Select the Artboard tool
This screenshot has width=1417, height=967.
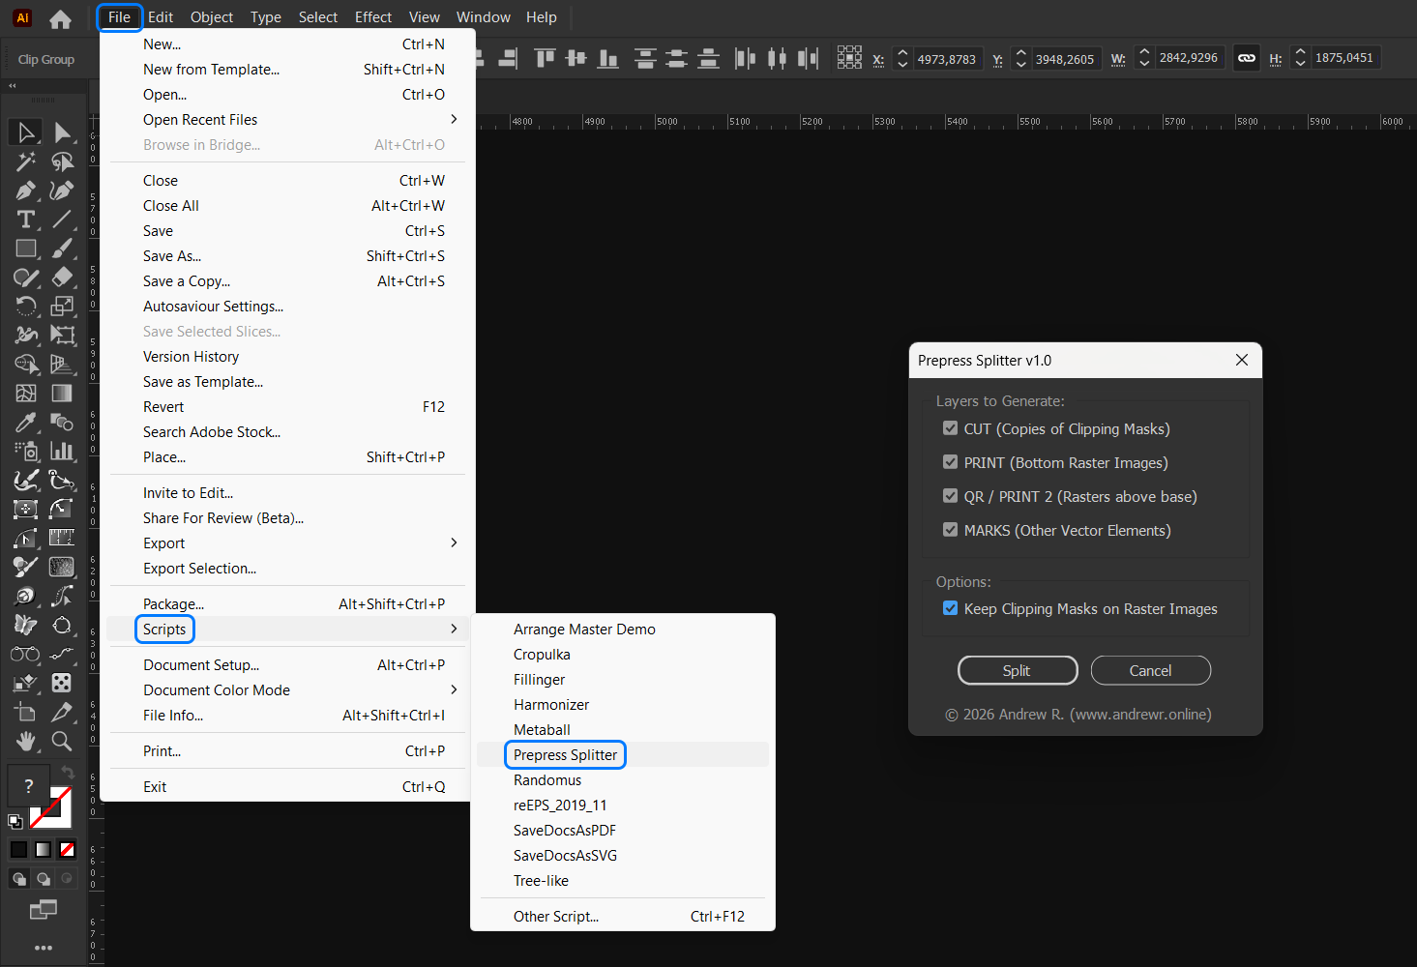26,713
